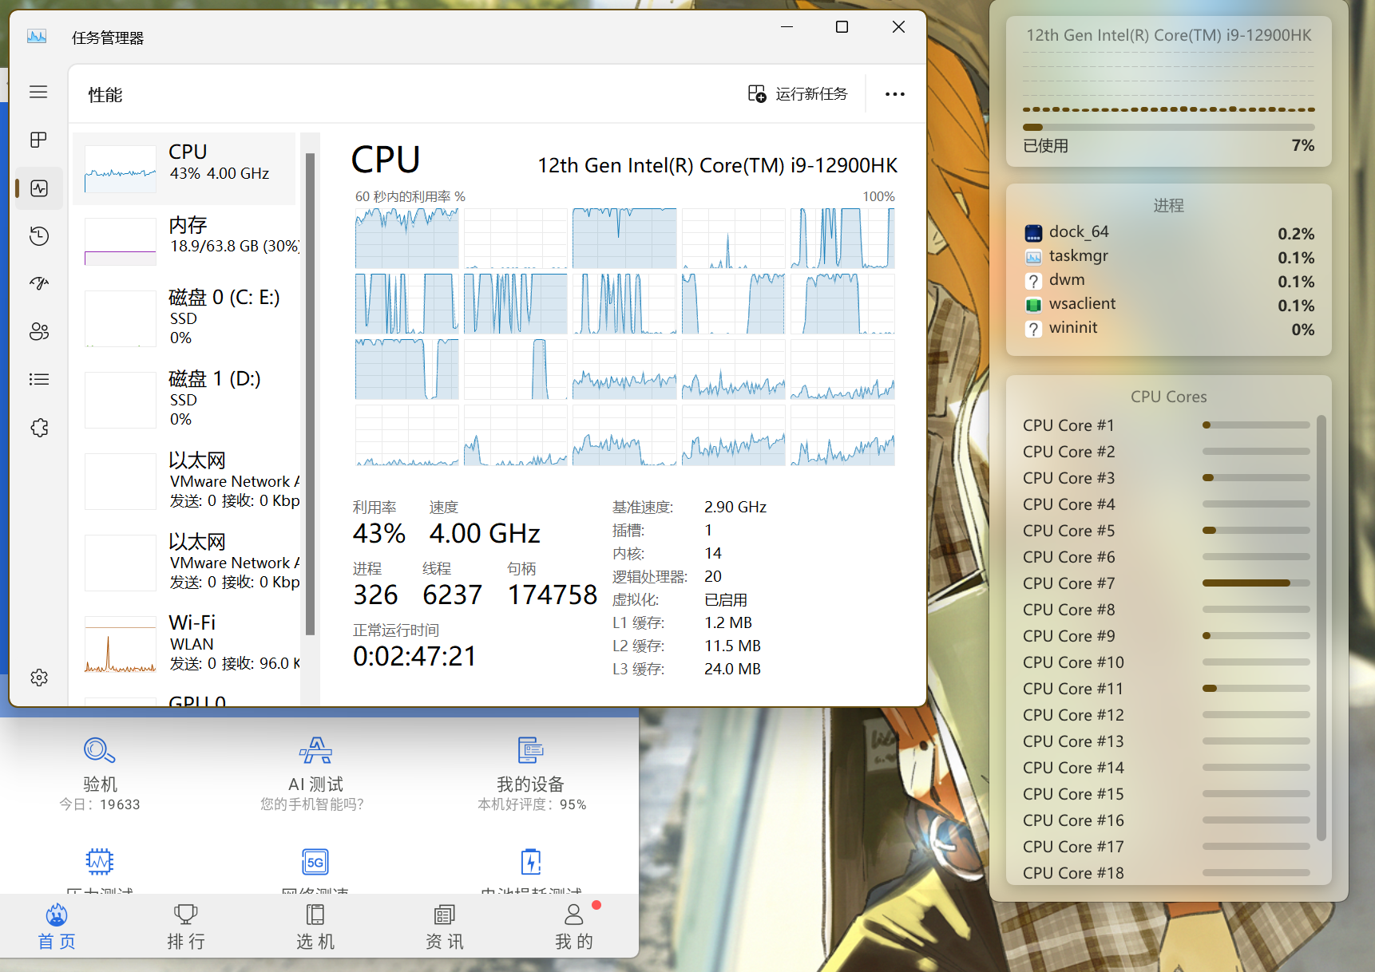Open the 我的 tab with notification dot
Screen dimensions: 1375x972
[x=573, y=926]
